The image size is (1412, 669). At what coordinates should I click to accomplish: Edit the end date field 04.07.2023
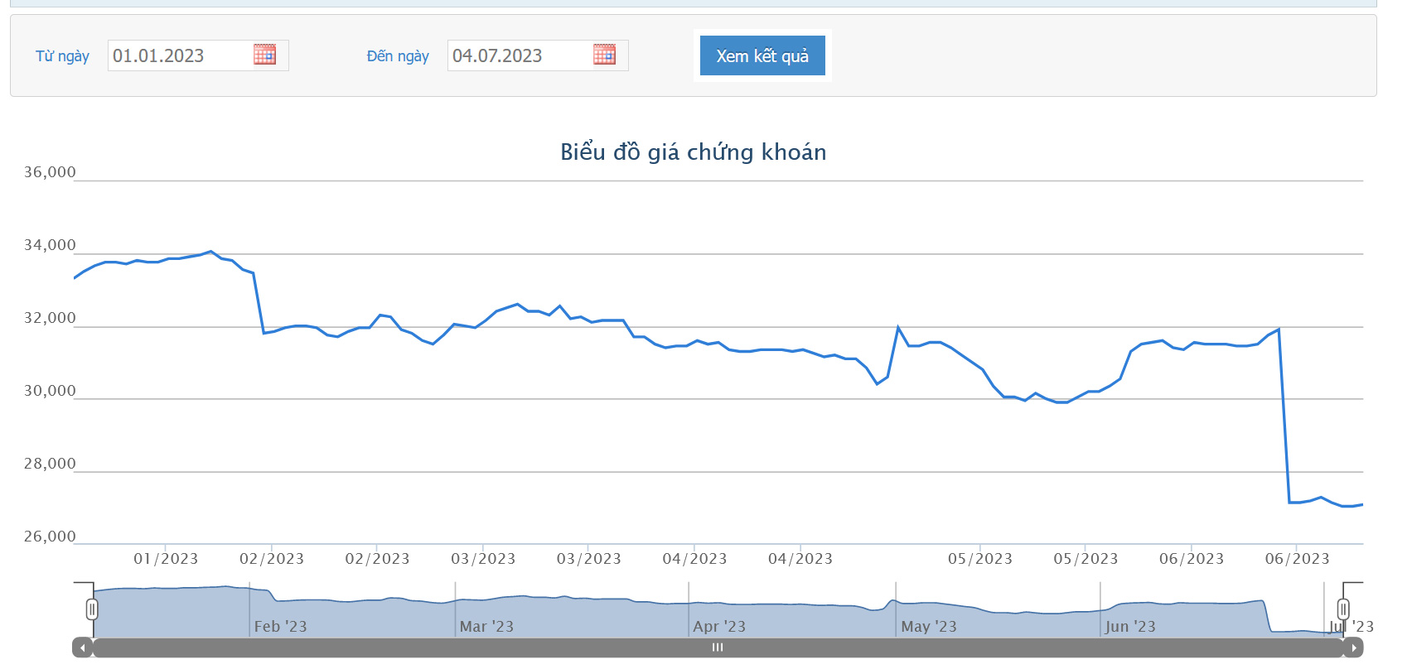pyautogui.click(x=538, y=55)
